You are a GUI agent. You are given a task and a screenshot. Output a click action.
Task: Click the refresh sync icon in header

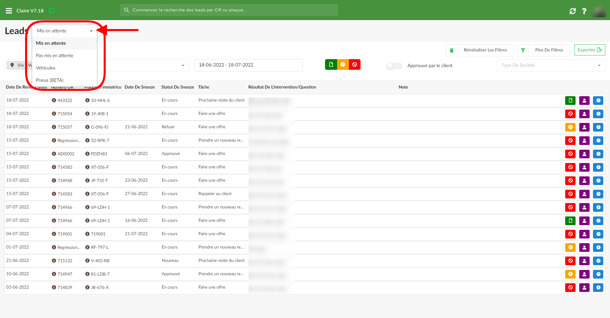[573, 11]
